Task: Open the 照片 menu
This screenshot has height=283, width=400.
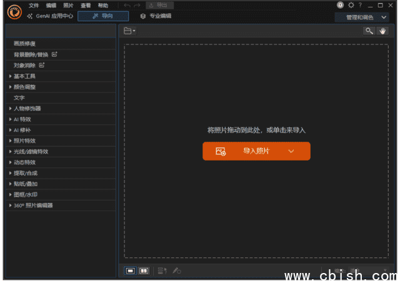Action: (68, 5)
